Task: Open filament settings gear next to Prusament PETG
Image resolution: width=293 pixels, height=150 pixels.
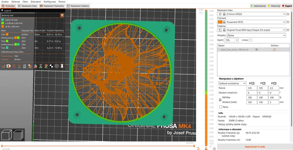Action: 288,22
